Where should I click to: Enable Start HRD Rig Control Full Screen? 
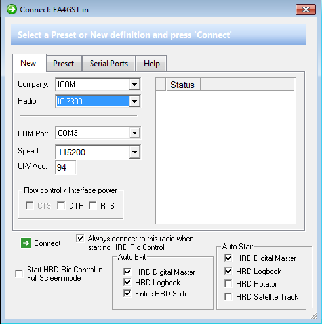pyautogui.click(x=19, y=273)
